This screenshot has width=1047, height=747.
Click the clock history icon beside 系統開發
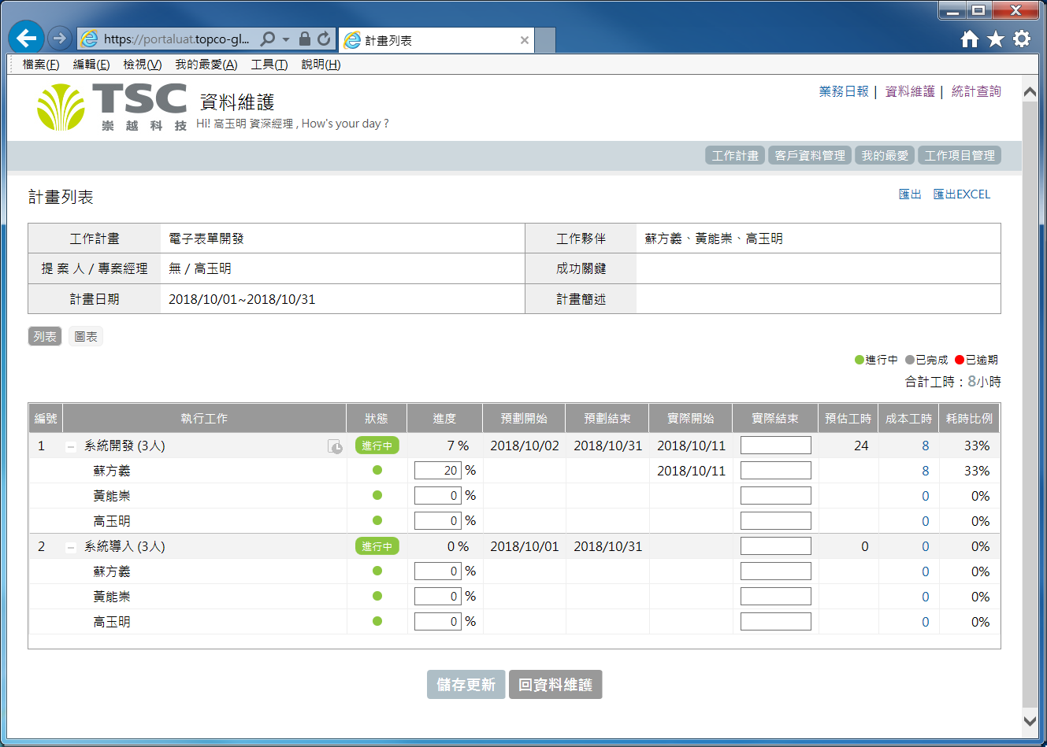[335, 446]
